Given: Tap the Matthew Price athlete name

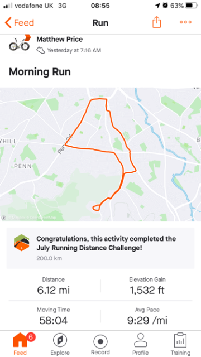Looking at the screenshot, I should [x=60, y=39].
